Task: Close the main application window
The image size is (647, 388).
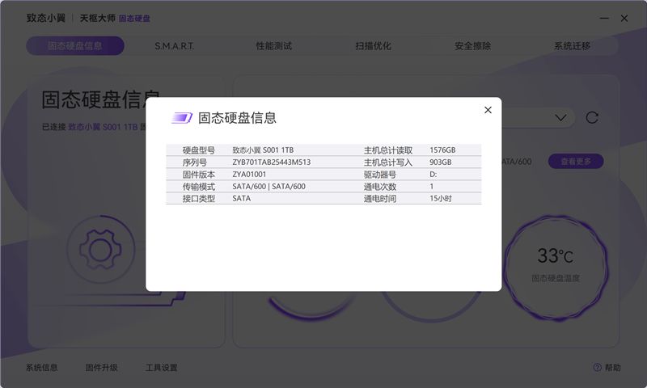Action: click(624, 19)
